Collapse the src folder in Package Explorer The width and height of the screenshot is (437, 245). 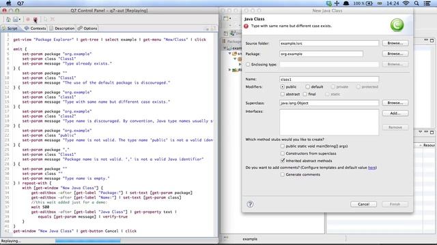(x=230, y=54)
